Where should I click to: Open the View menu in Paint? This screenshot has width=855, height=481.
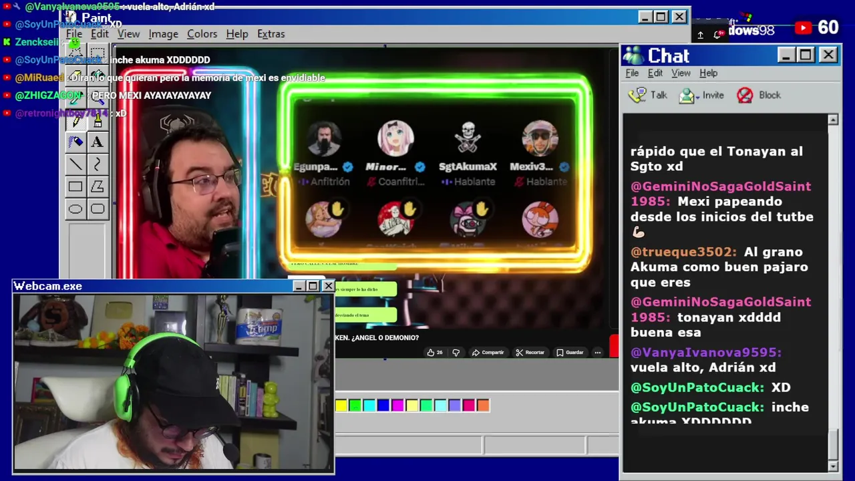pos(128,34)
